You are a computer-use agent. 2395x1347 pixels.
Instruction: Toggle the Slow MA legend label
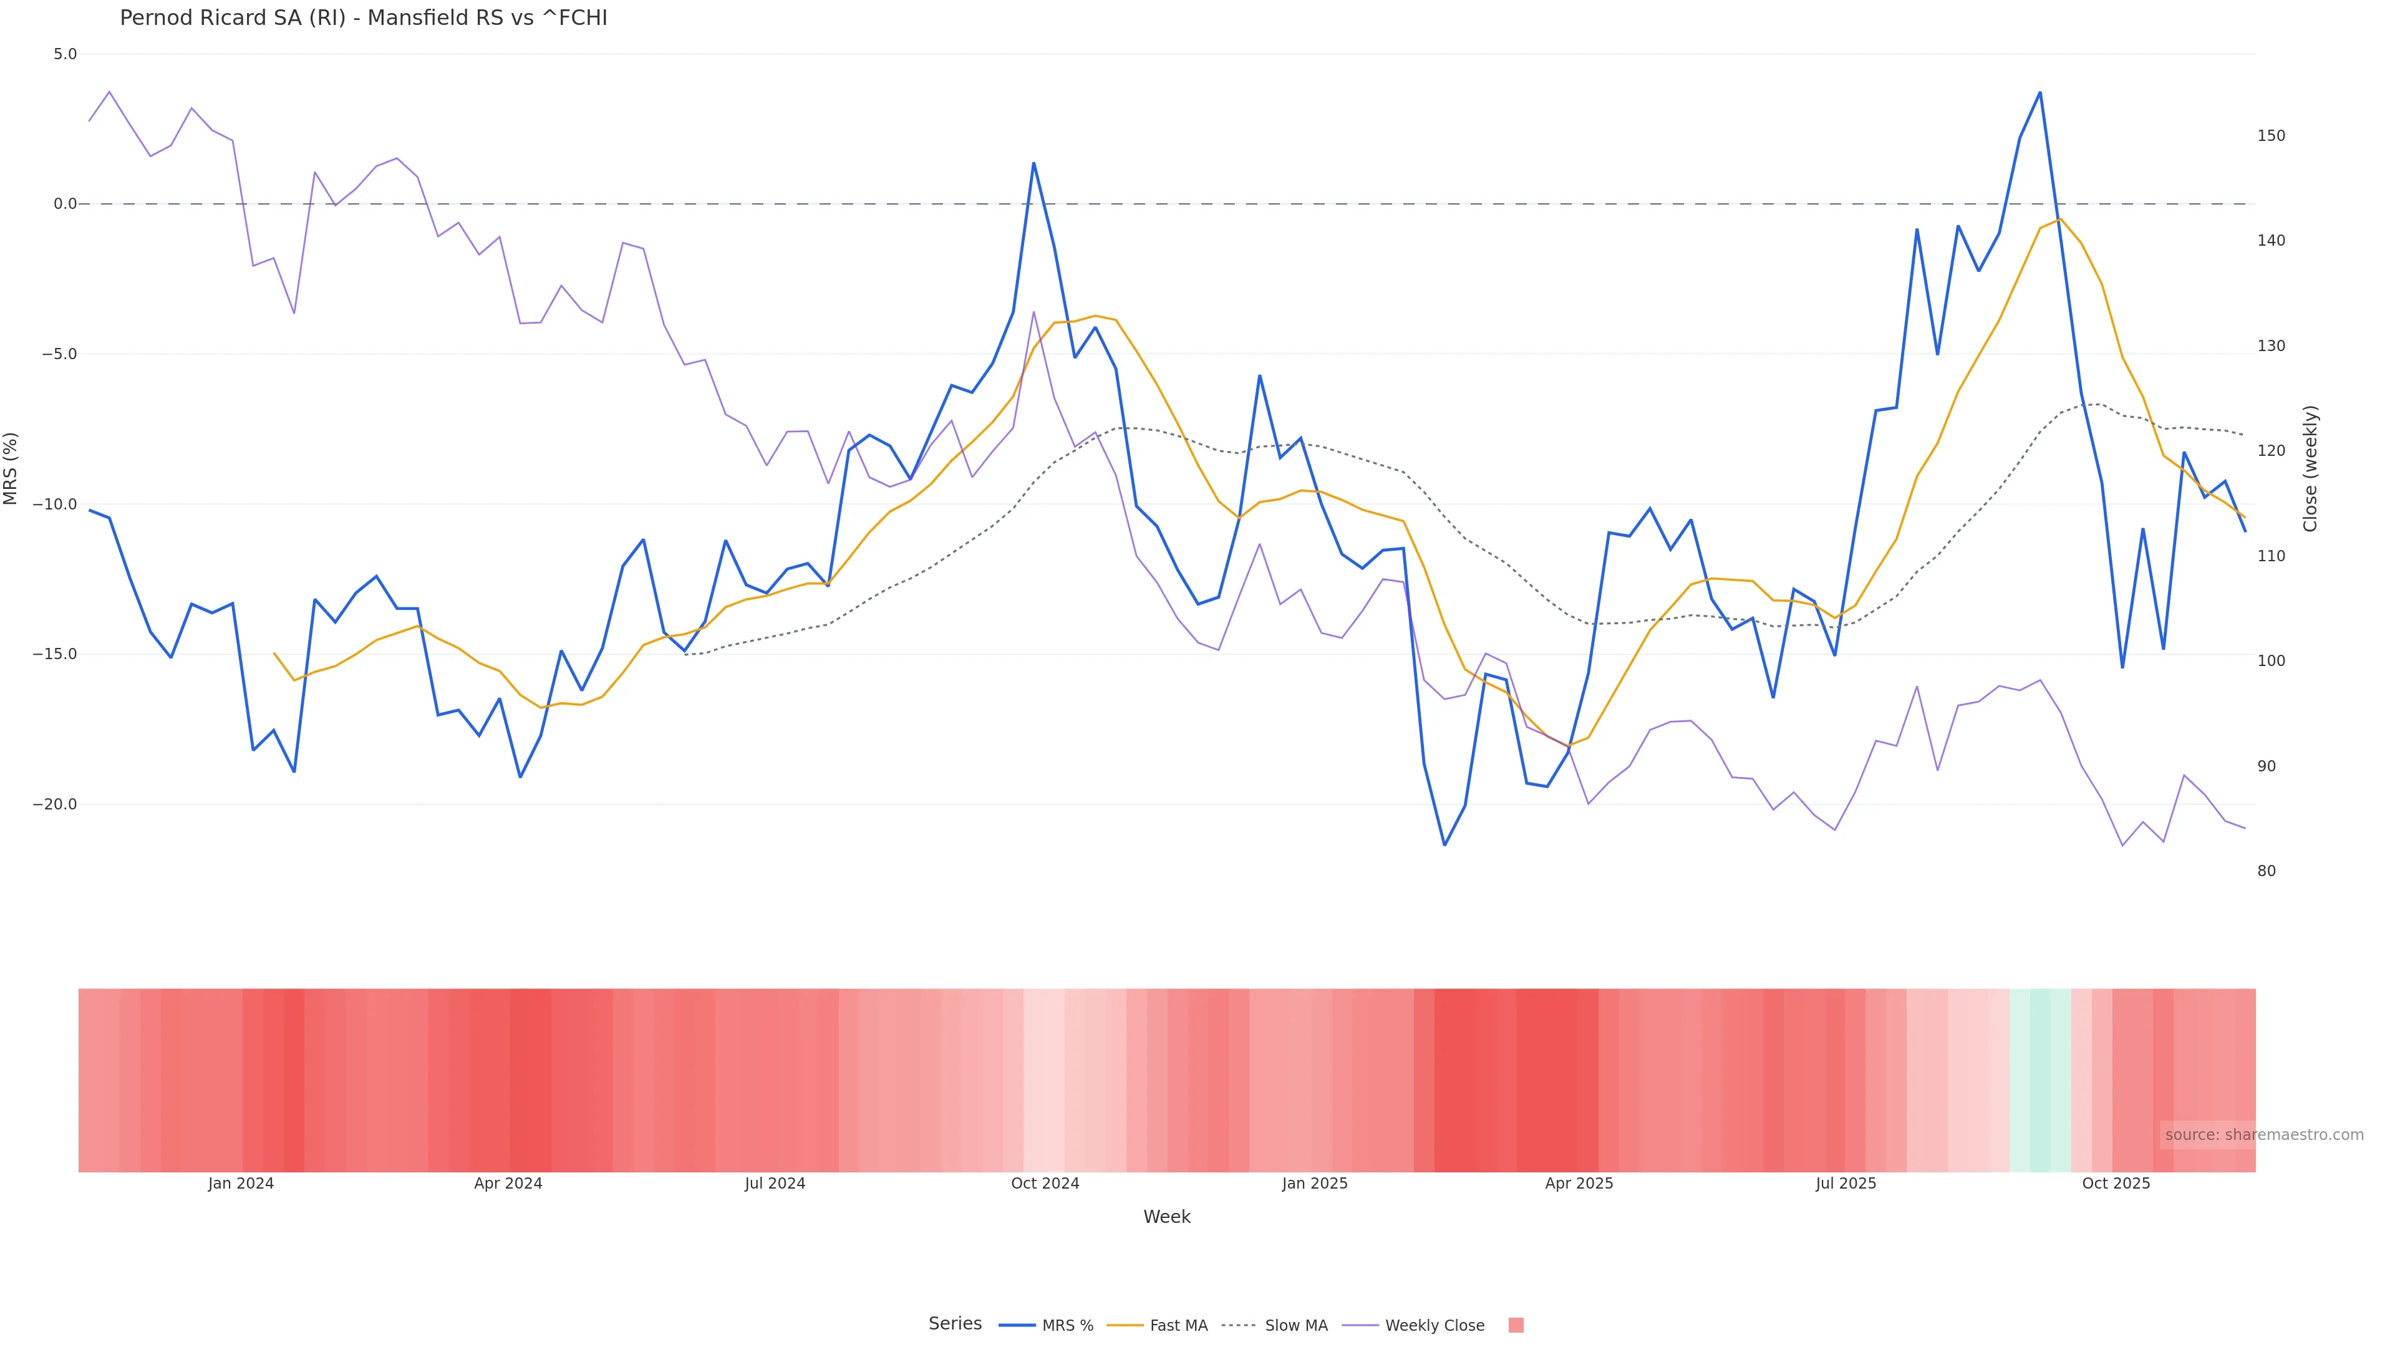pyautogui.click(x=1296, y=1326)
